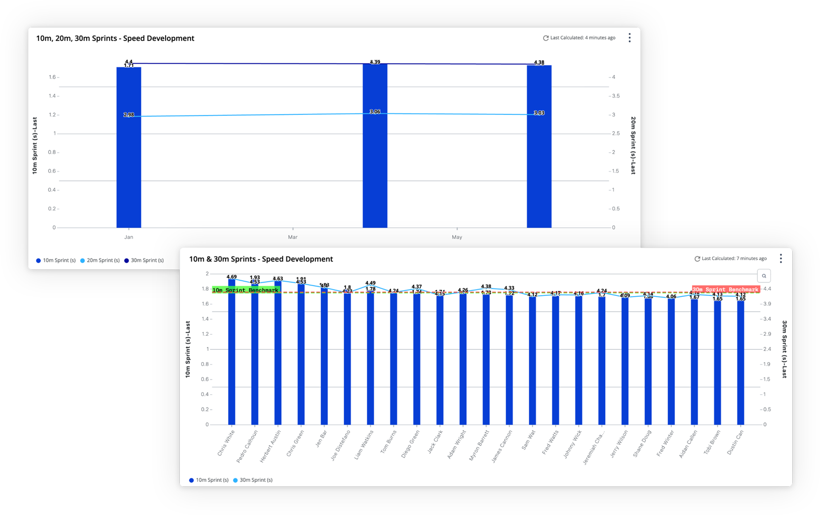Screen dimensions: 820x515
Task: Toggle the 10m Sprint (s) legend in bottom chart
Action: 208,480
